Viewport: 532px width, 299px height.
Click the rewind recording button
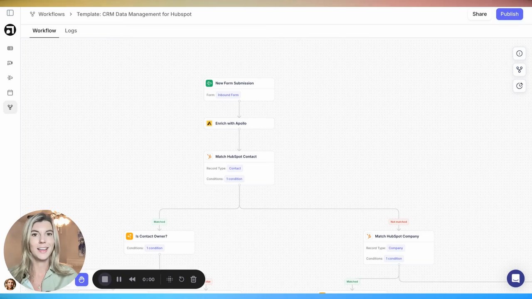[132, 279]
